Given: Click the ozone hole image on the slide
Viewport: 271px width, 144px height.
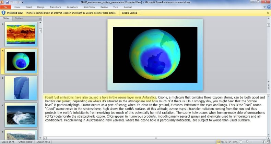Looking at the screenshot, I should coord(155,55).
